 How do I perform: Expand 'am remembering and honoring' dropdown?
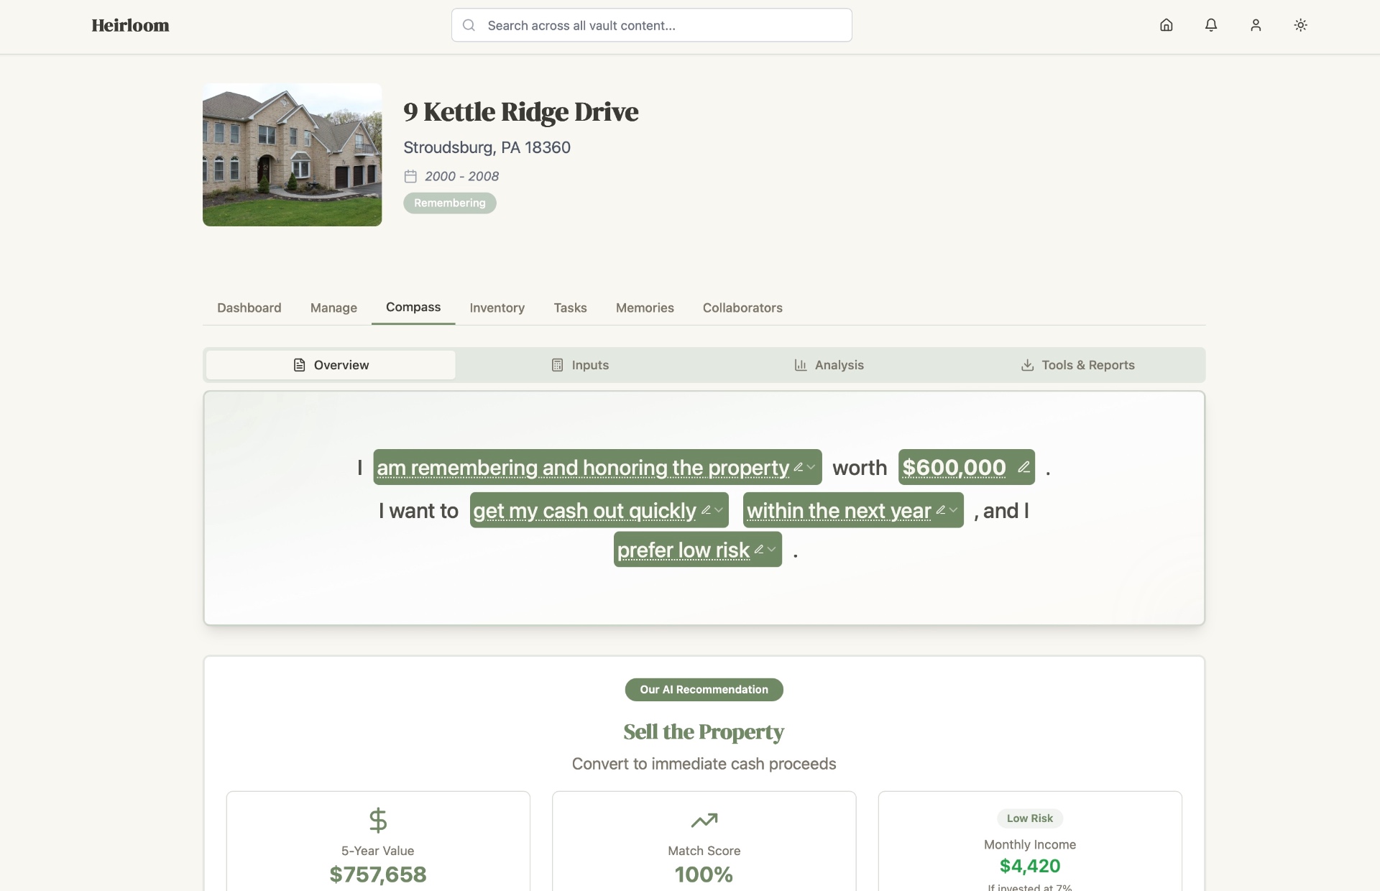click(811, 467)
